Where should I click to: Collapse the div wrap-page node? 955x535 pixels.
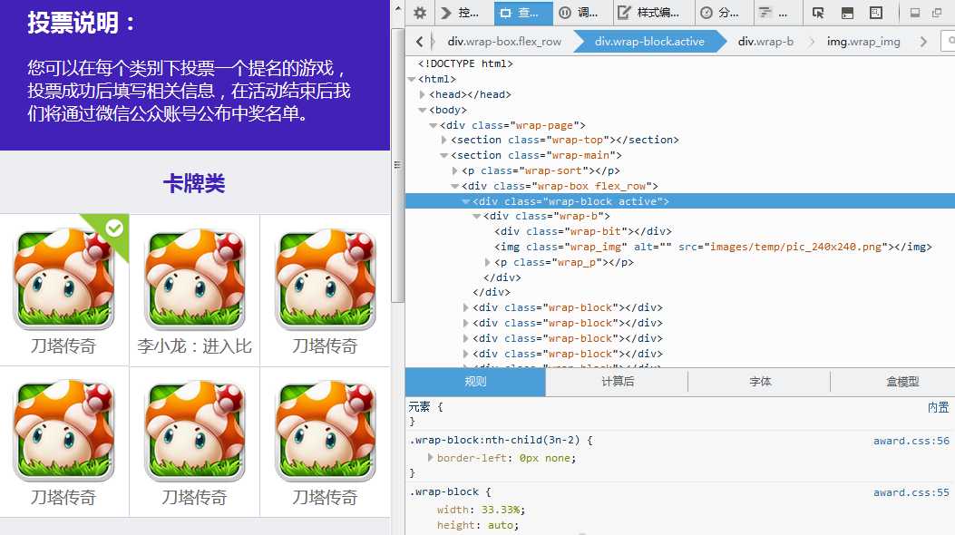[x=433, y=125]
